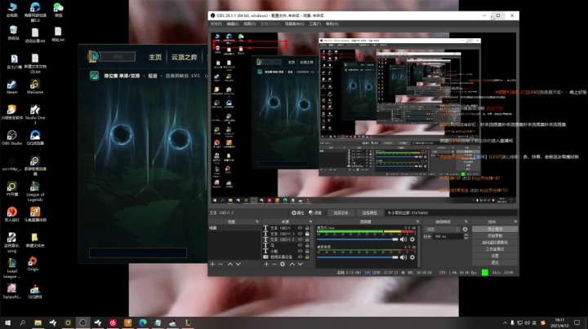The image size is (588, 329).
Task: Move selected source down with chevron
Action: pos(300,264)
